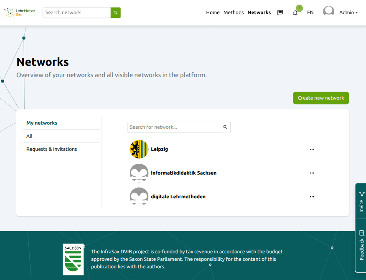Click the Invite side tab
The image size is (366, 280).
pos(361,201)
